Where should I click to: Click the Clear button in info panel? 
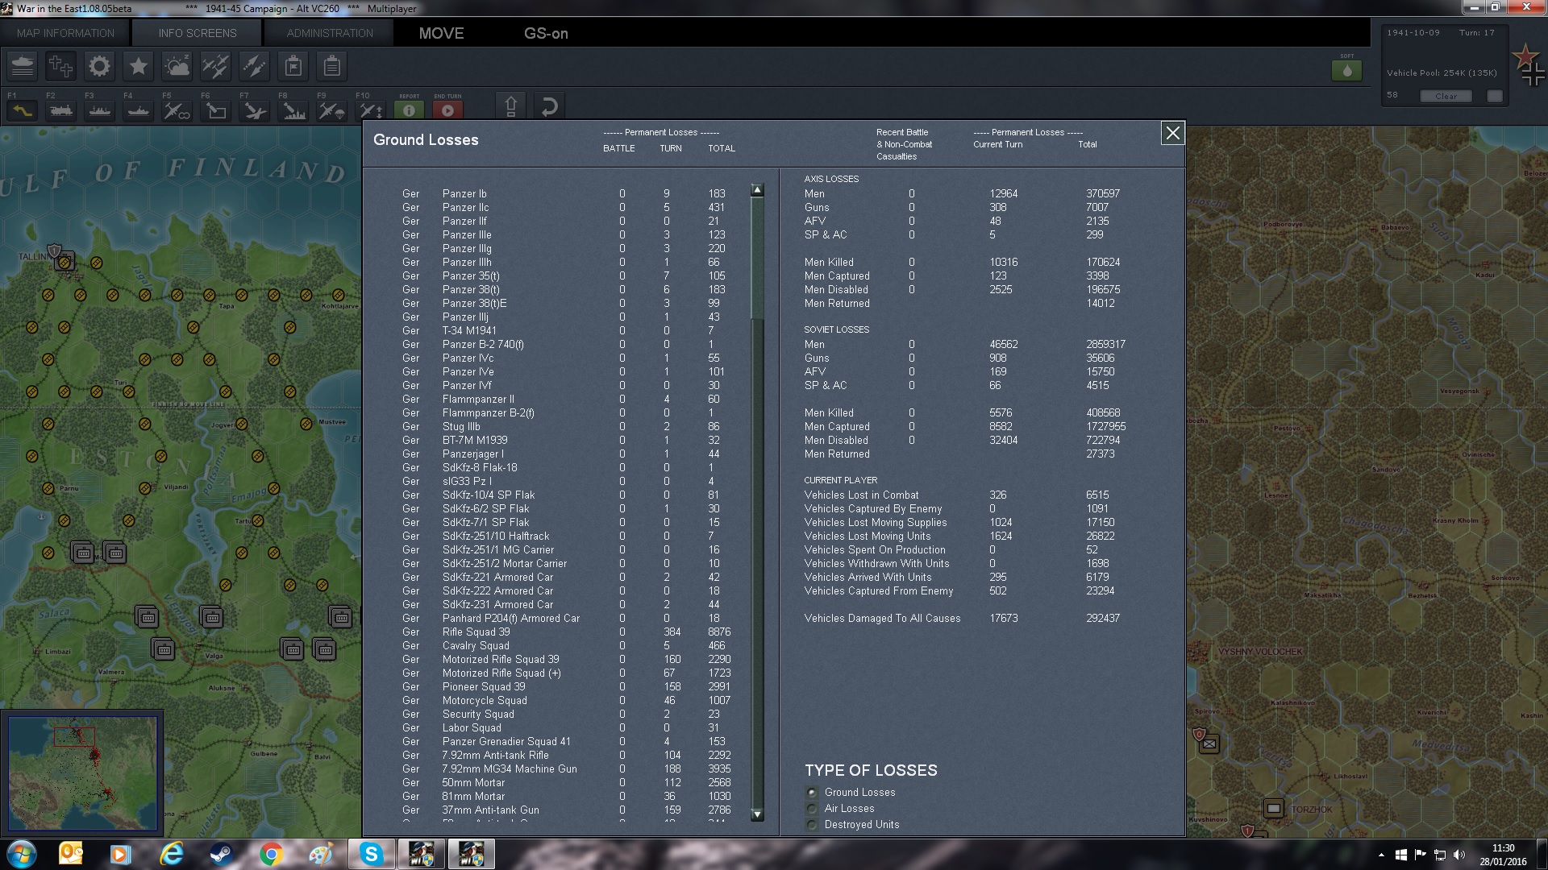pyautogui.click(x=1446, y=96)
